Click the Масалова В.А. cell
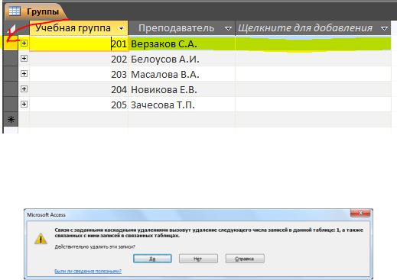This screenshot has width=397, height=280. pyautogui.click(x=181, y=74)
